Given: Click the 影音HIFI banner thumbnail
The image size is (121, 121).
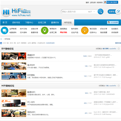Looking at the screenshot, I should [x=14, y=93].
